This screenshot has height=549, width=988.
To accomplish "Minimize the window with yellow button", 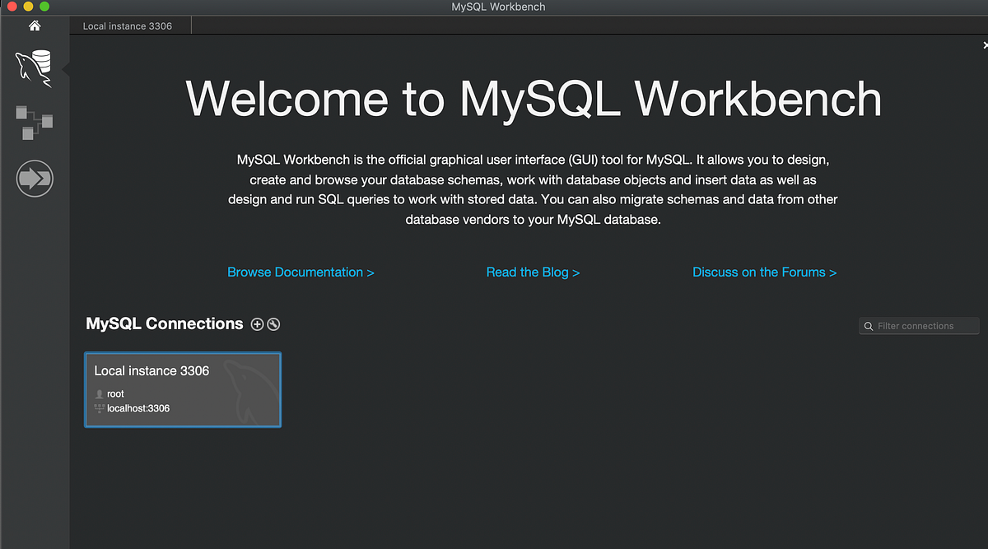I will click(x=28, y=7).
